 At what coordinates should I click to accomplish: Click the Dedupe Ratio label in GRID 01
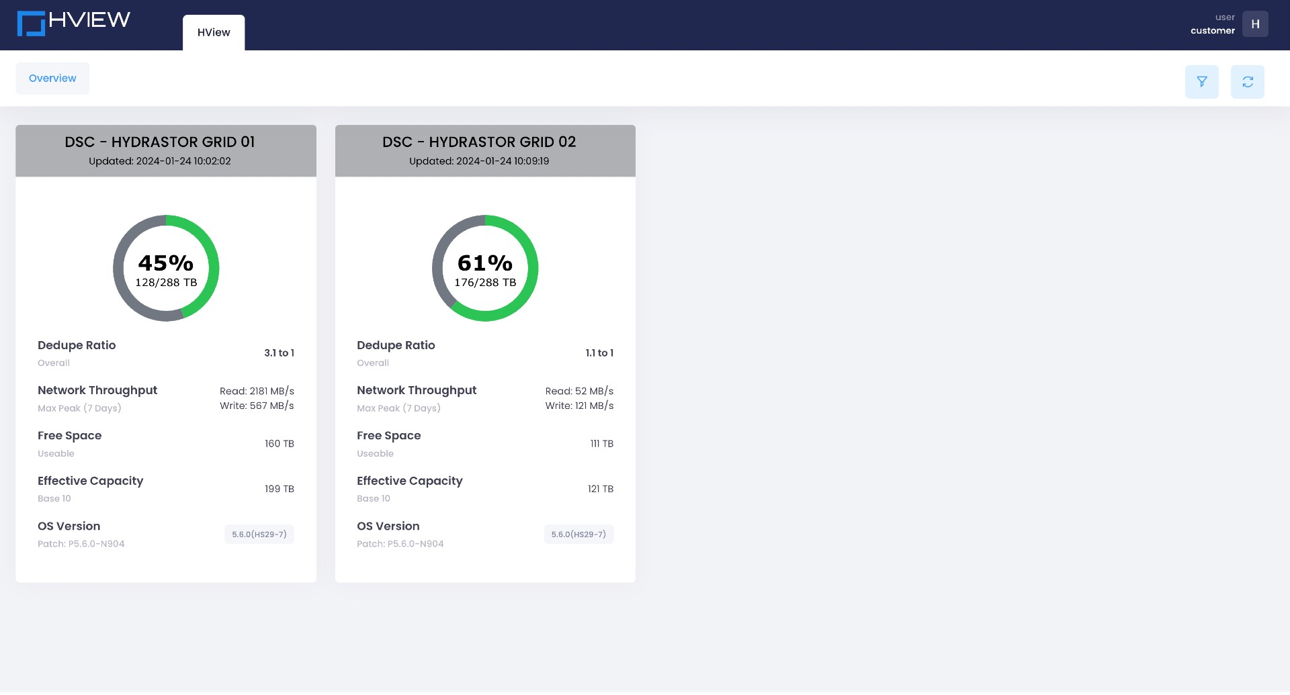77,345
